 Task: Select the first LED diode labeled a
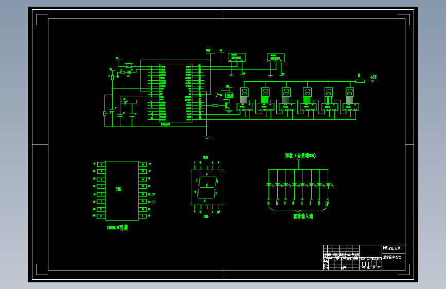pos(269,185)
